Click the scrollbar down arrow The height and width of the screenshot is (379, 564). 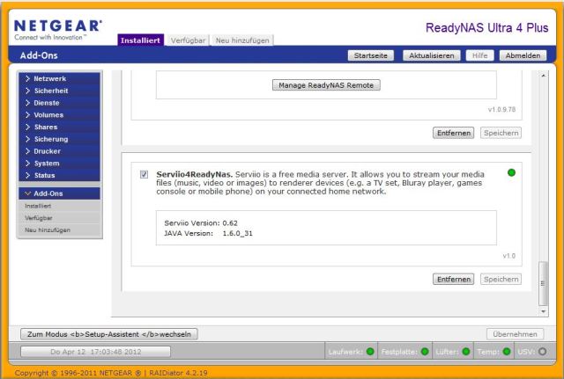(x=543, y=311)
